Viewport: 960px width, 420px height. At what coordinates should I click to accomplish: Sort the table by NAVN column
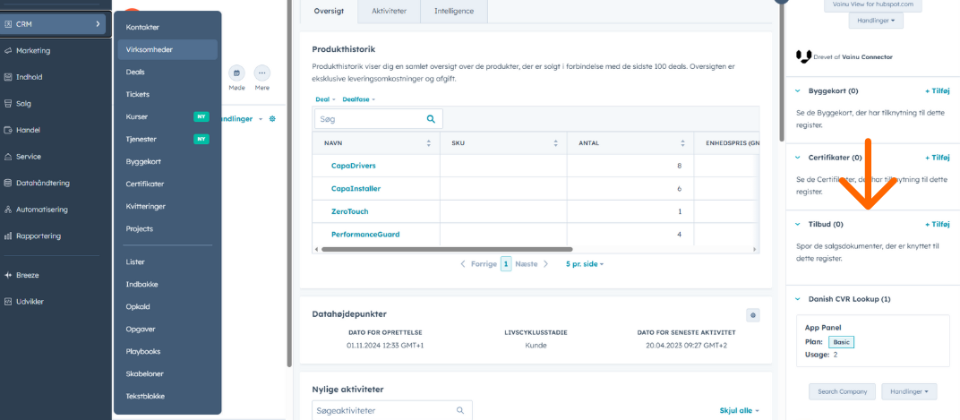pos(429,143)
